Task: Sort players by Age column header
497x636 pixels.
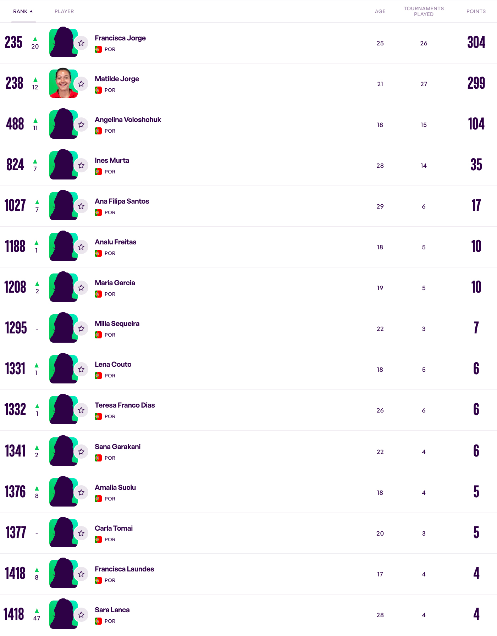Action: point(380,11)
